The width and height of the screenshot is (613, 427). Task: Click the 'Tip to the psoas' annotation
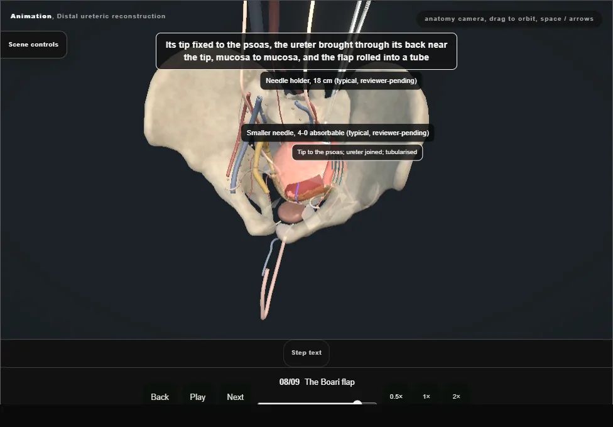click(x=357, y=152)
